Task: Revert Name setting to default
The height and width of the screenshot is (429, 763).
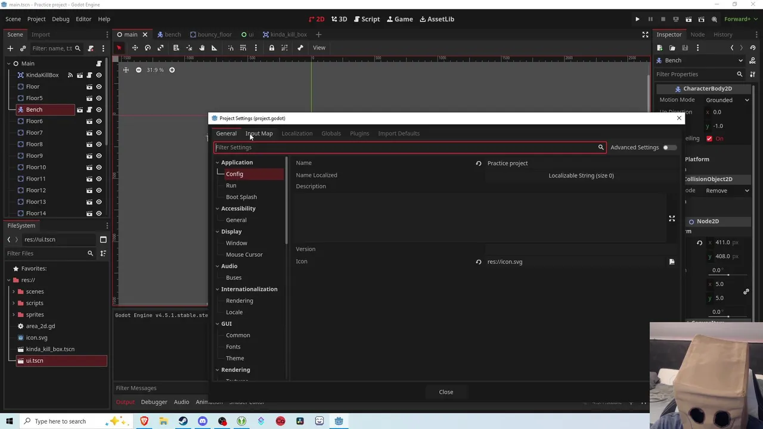Action: coord(478,163)
